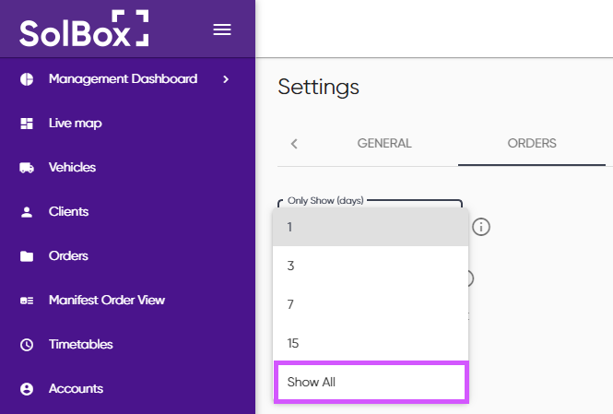
Task: Choose 15 days from the dropdown list
Action: pyautogui.click(x=371, y=343)
